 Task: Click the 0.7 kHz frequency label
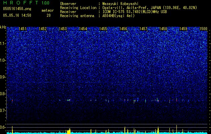coord(3,111)
